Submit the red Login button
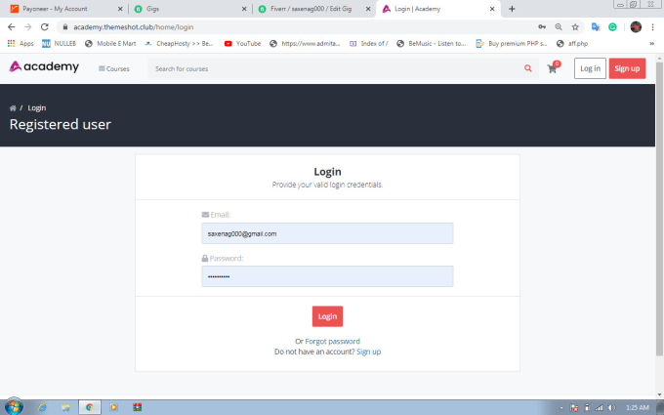Screen dimensions: 664x415 click(x=327, y=316)
